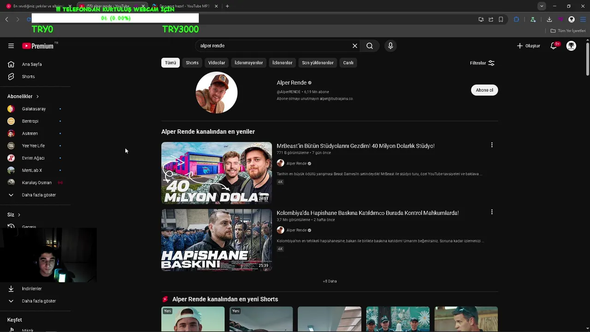The image size is (590, 332).
Task: Open the Kolombiya Hapishane Baskını video title
Action: click(367, 213)
